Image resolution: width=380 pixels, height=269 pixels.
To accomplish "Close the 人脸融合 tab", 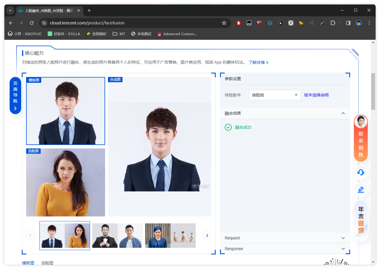I will click(x=78, y=11).
